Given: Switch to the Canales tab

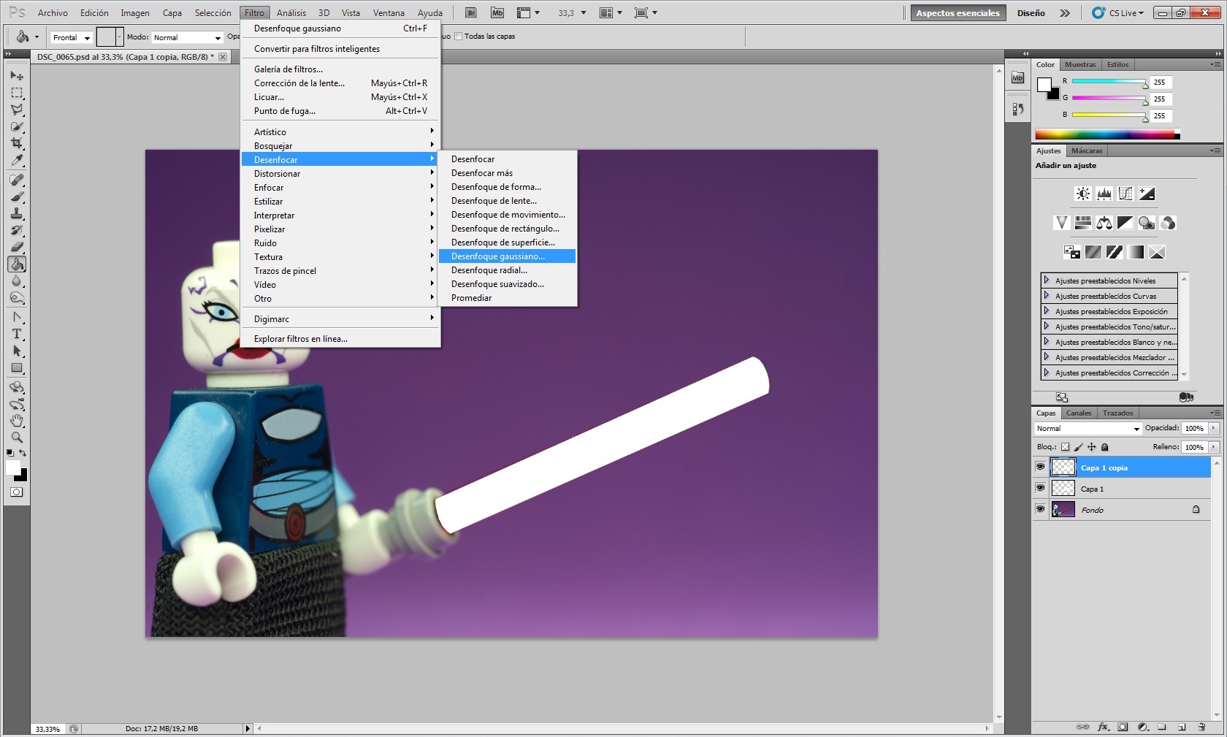Looking at the screenshot, I should [1078, 413].
